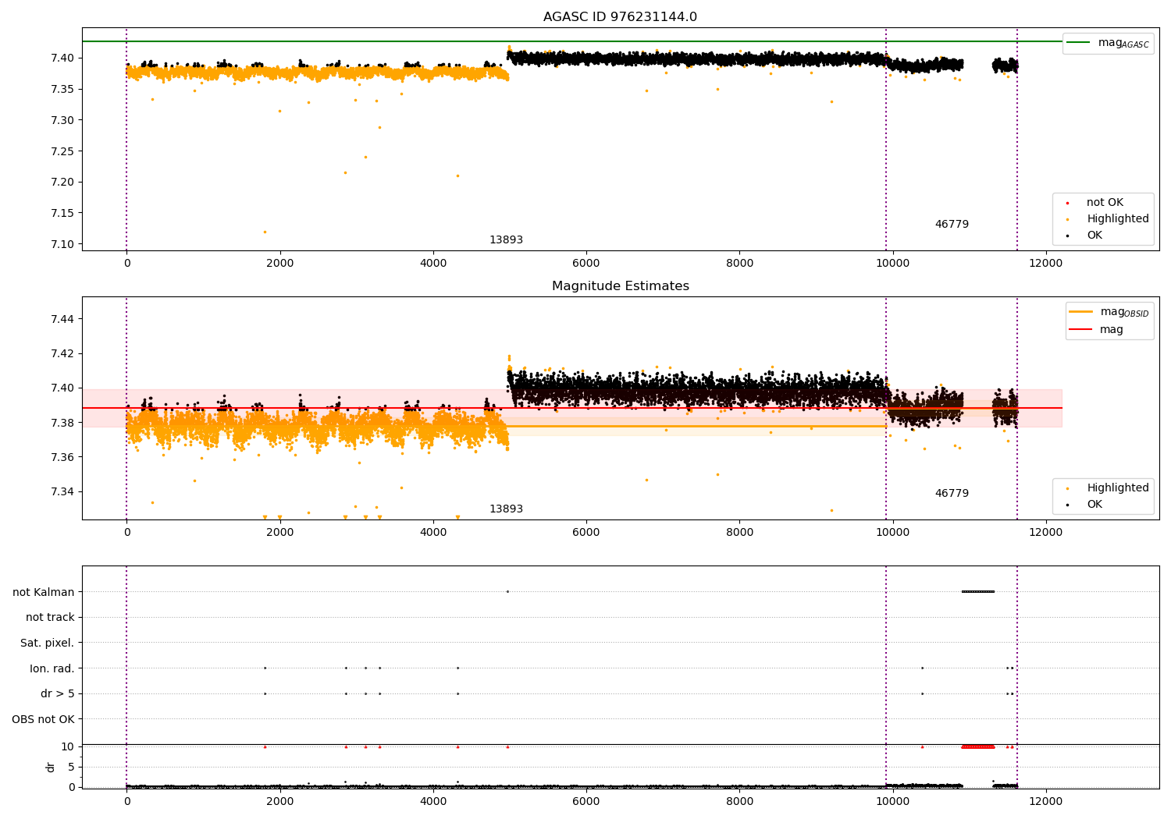Viewport: 1171px width, 819px height.
Task: Click the 'not Kalman' axis label
Action: (44, 592)
